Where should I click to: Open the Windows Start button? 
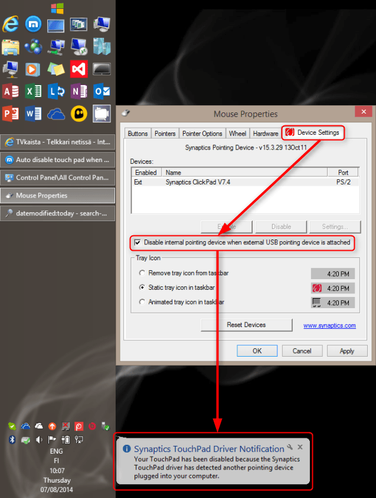coord(57,8)
